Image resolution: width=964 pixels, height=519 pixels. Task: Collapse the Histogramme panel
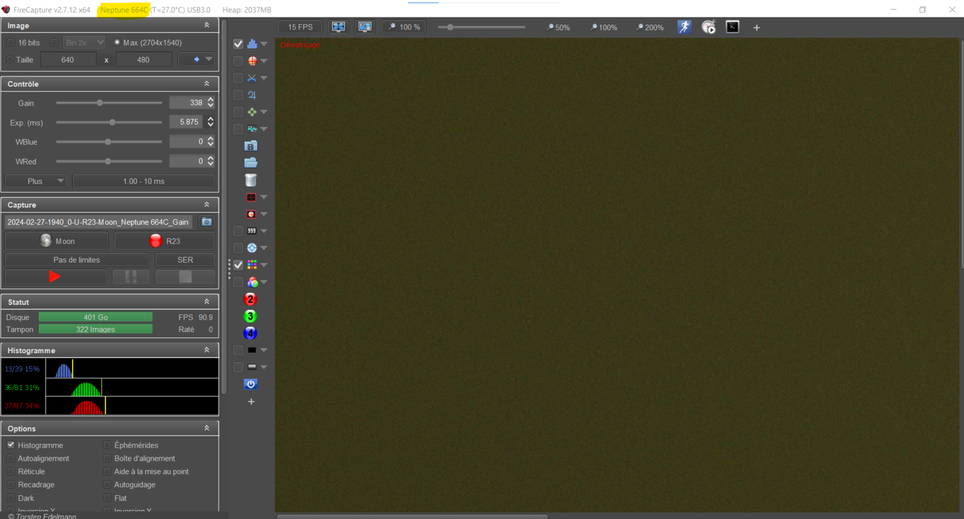pyautogui.click(x=206, y=350)
